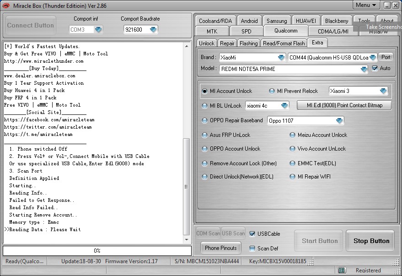
Task: Click the https://t.me/amiracleteam log line
Action: pyautogui.click(x=38, y=134)
